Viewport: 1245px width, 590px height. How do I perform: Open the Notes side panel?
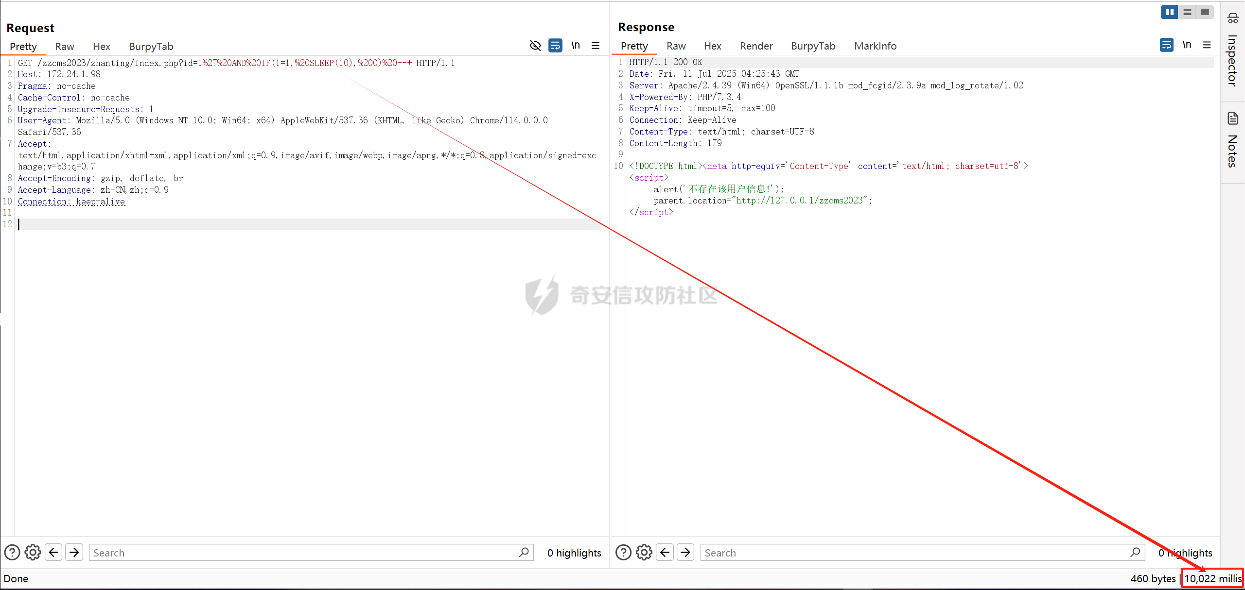(1232, 140)
